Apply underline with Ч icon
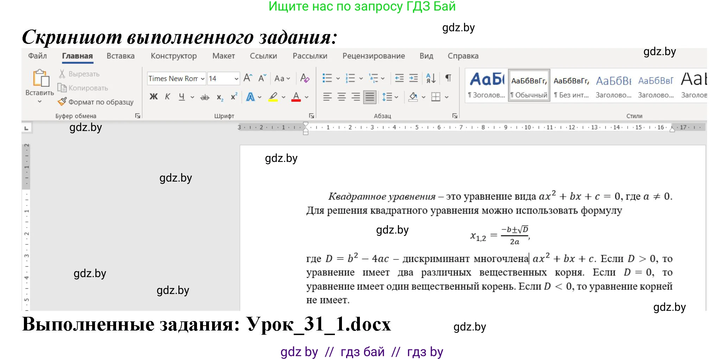The width and height of the screenshot is (725, 360). [x=182, y=97]
